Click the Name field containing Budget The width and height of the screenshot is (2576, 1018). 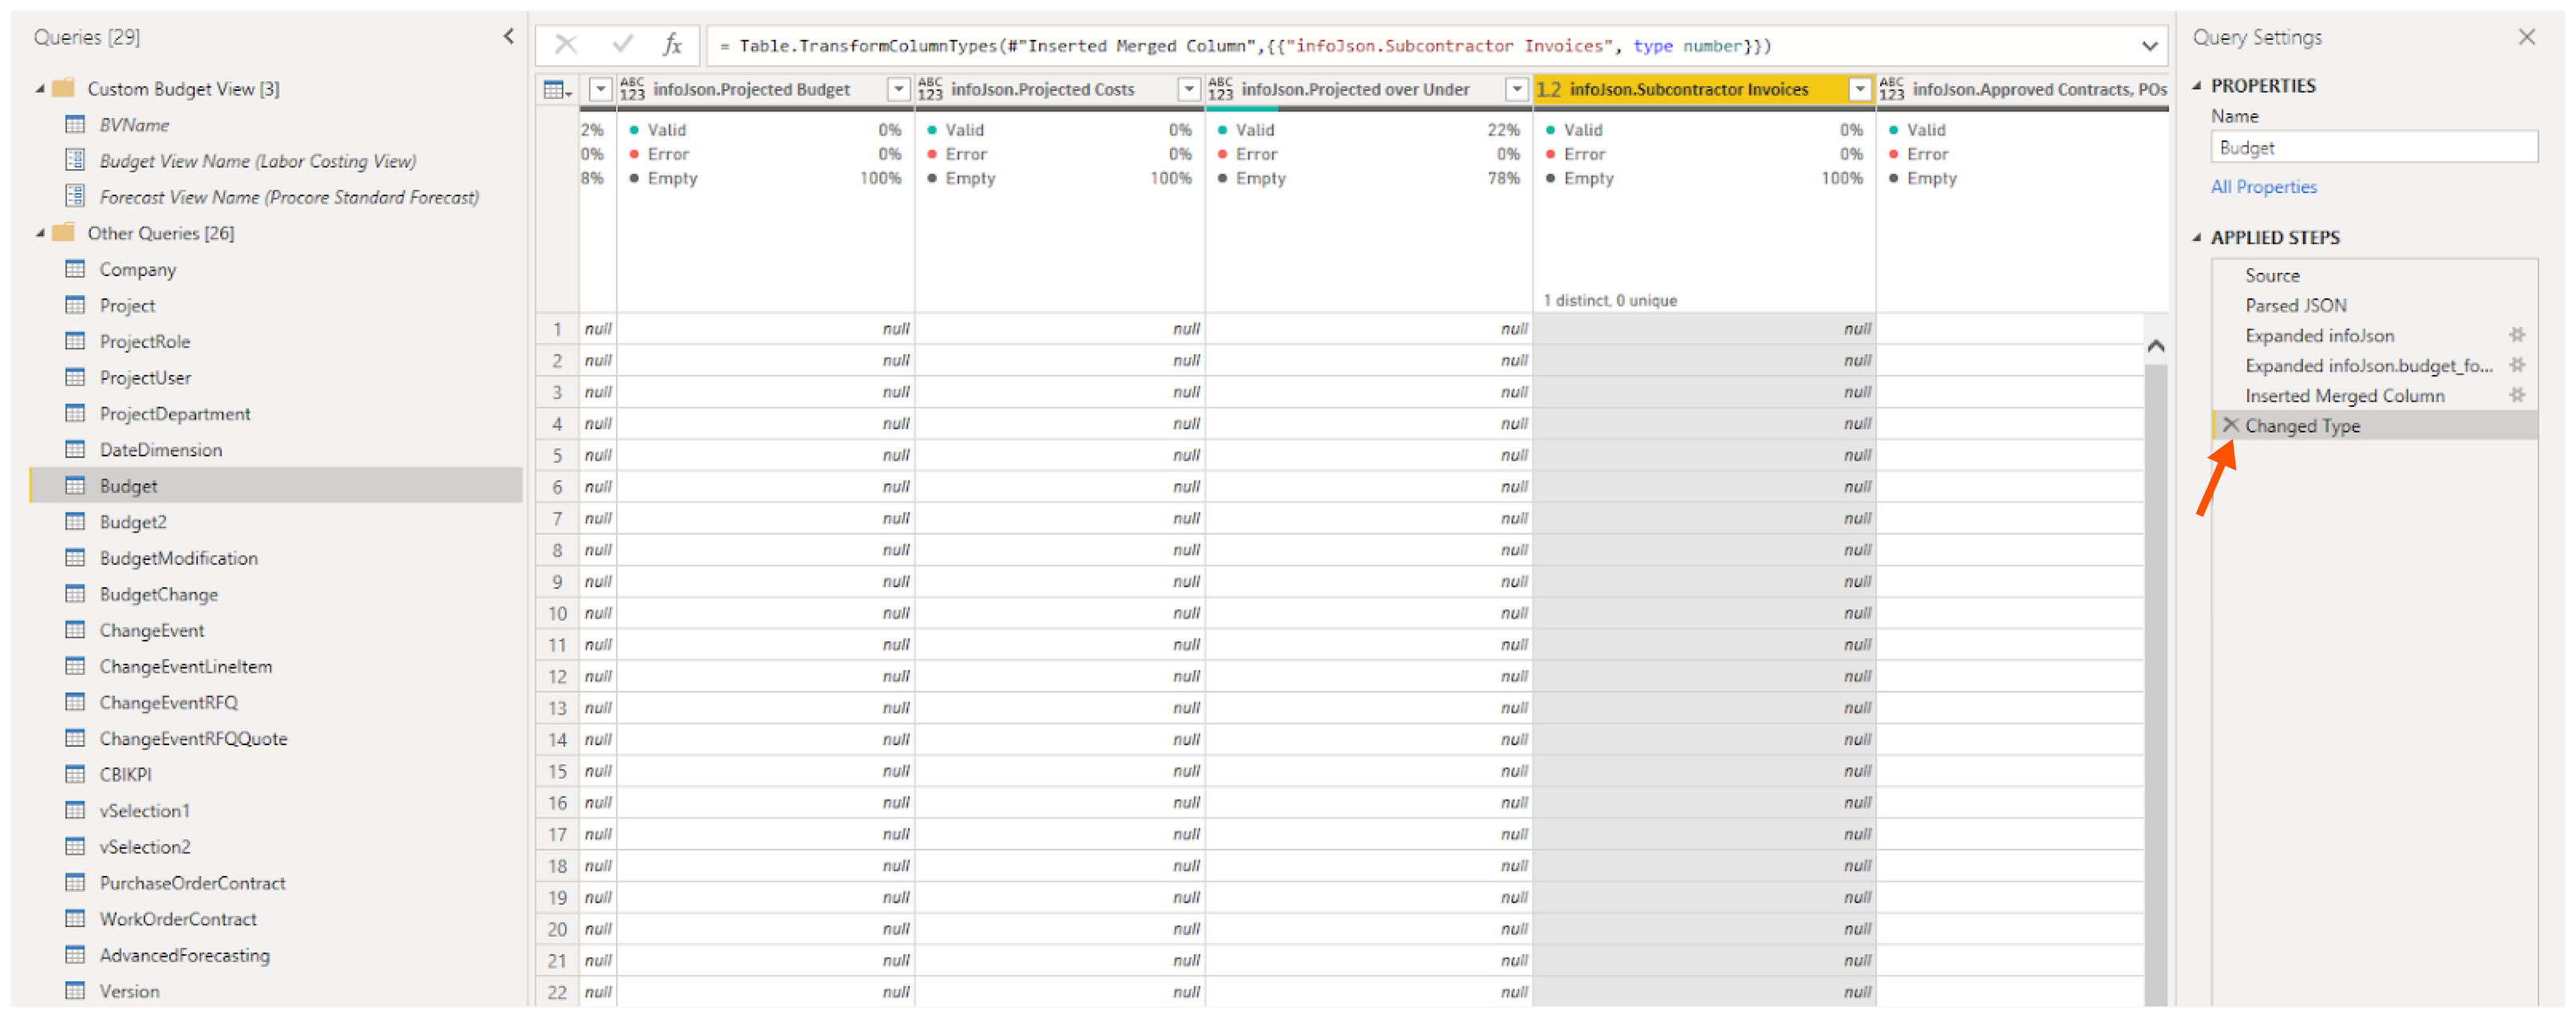2374,148
